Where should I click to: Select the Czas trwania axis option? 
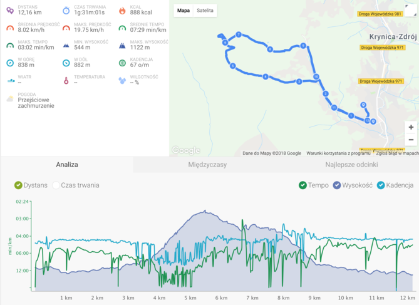tap(56, 185)
